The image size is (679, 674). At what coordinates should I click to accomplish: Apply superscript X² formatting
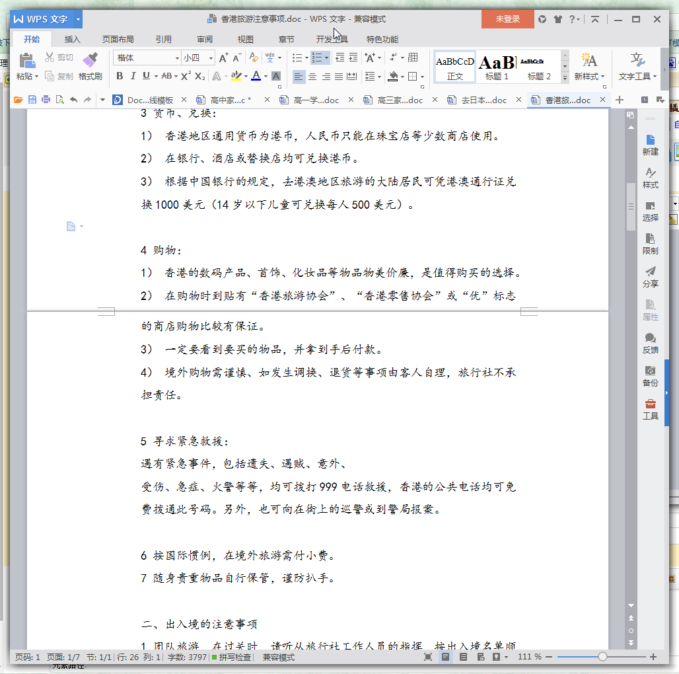(x=186, y=76)
